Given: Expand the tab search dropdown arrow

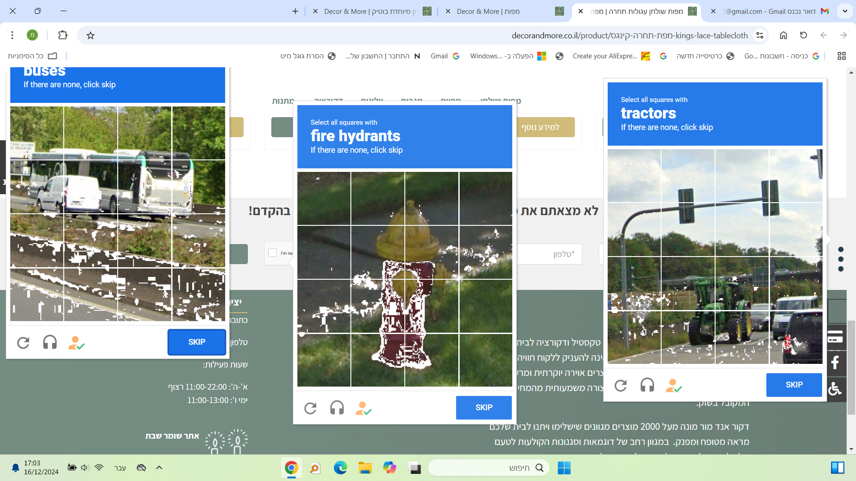Looking at the screenshot, I should [x=845, y=11].
